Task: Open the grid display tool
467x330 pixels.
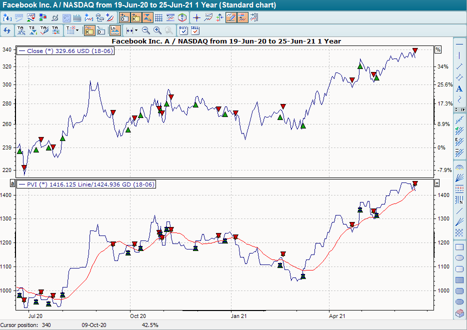Action: pyautogui.click(x=158, y=17)
